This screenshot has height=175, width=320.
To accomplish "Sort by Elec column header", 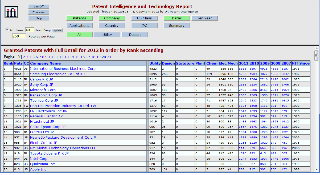I will [x=223, y=63].
